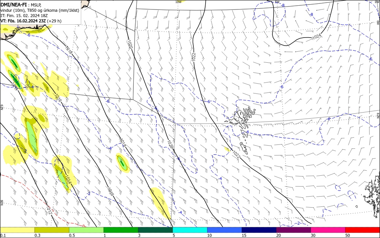Click the legend value 0.1
This screenshot has width=380, height=238.
tap(3, 235)
